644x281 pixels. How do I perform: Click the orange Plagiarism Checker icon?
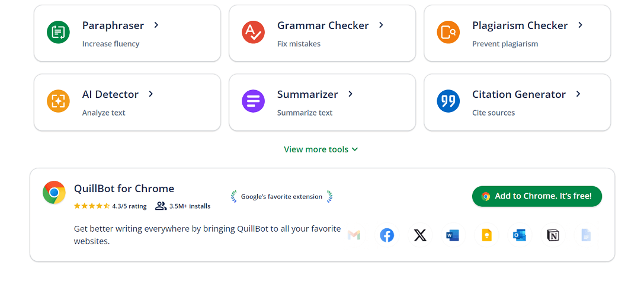448,32
